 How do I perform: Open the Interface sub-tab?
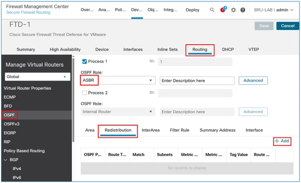[254, 130]
